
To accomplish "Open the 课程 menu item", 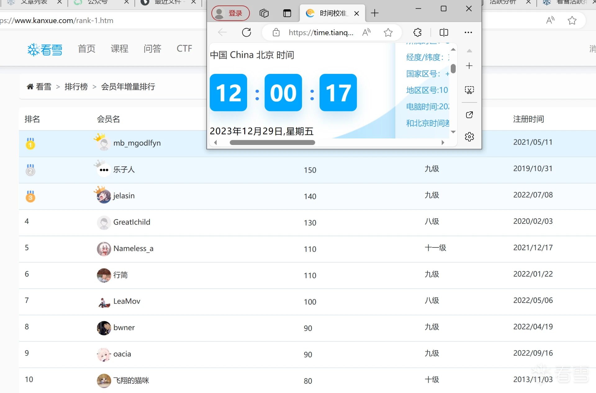I will coord(119,49).
